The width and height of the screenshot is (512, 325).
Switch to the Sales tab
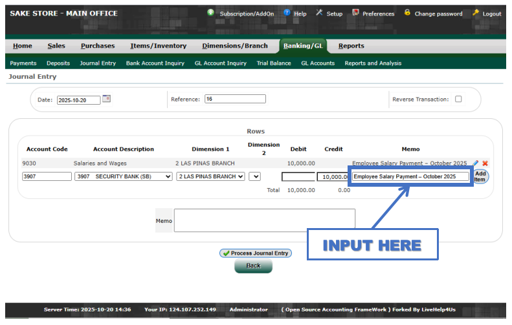coord(56,46)
